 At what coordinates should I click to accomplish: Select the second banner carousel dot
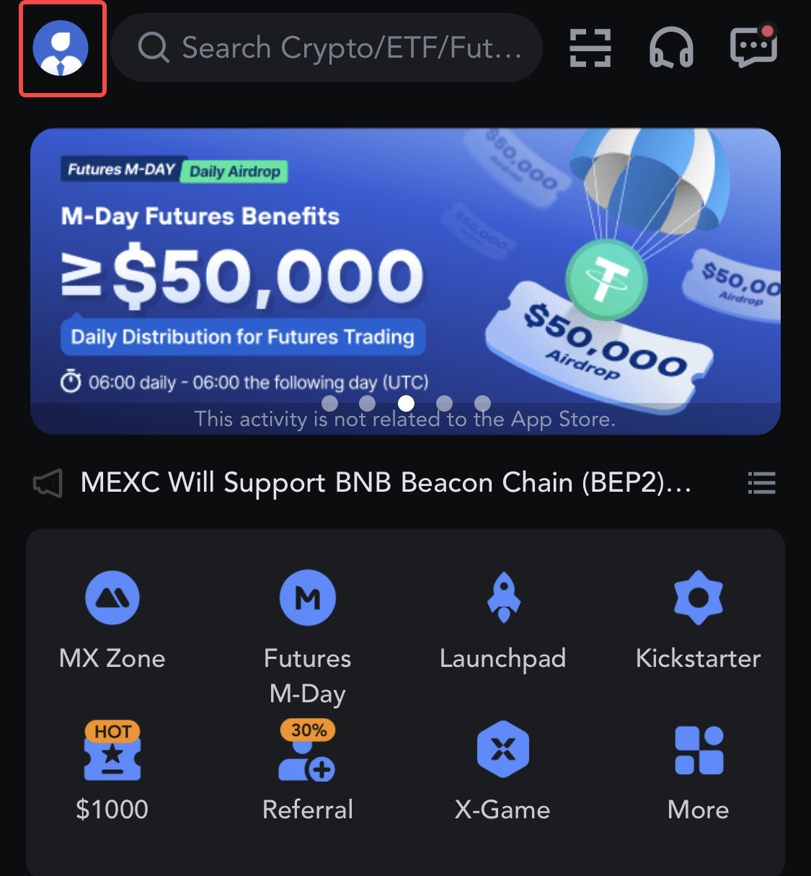coord(367,403)
